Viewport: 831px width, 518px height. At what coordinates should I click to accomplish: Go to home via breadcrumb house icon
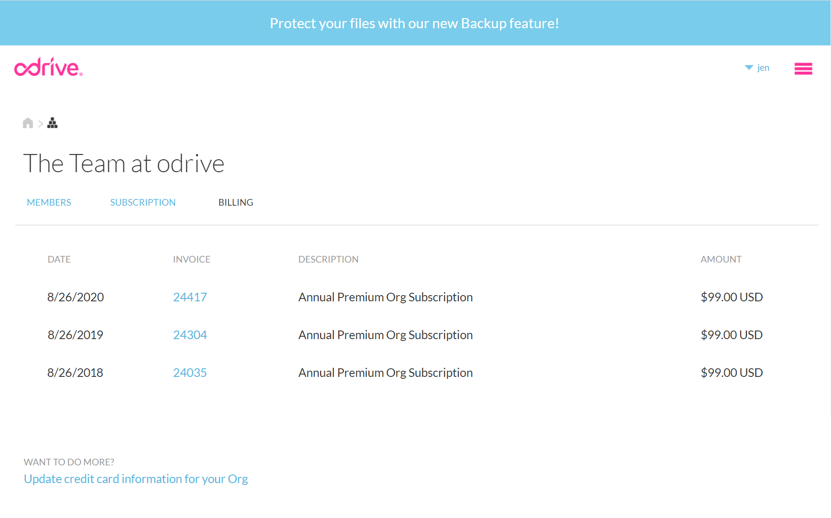(28, 123)
